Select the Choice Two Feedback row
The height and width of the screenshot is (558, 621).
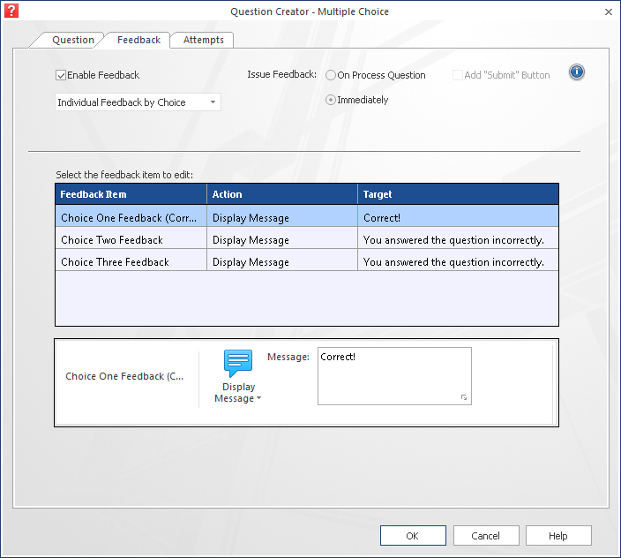point(307,238)
